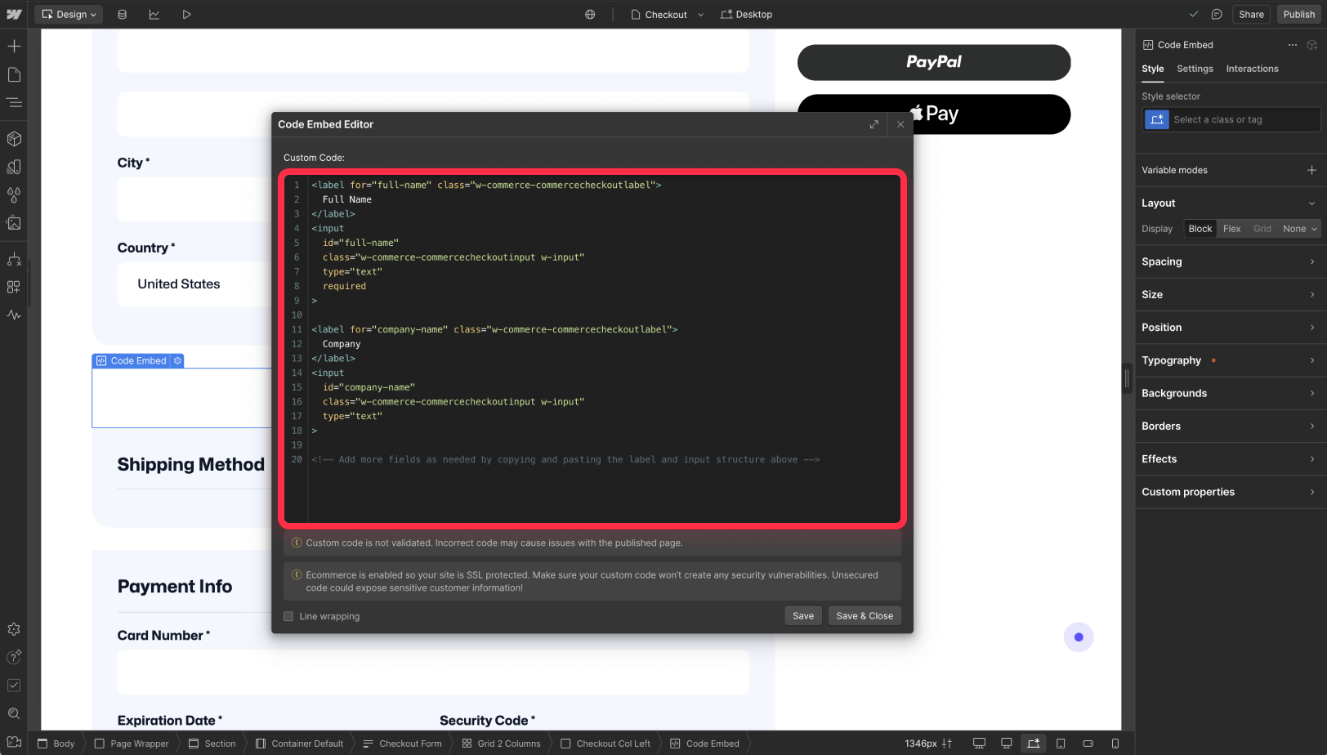This screenshot has width=1327, height=755.
Task: Expand the Borders section
Action: tap(1231, 426)
